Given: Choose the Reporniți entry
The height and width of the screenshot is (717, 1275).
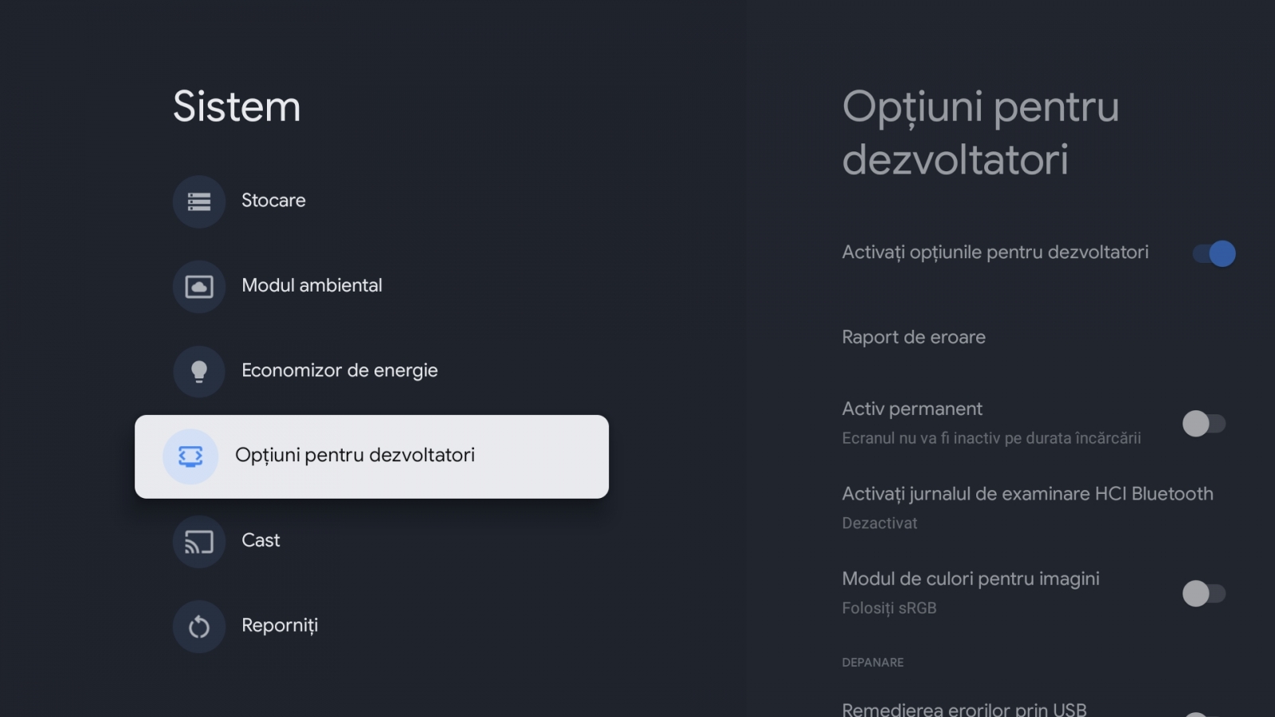Looking at the screenshot, I should [371, 627].
